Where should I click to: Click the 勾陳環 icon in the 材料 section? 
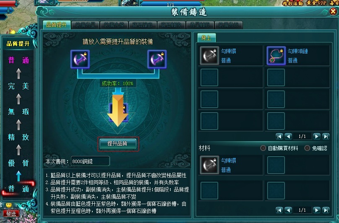(x=209, y=165)
